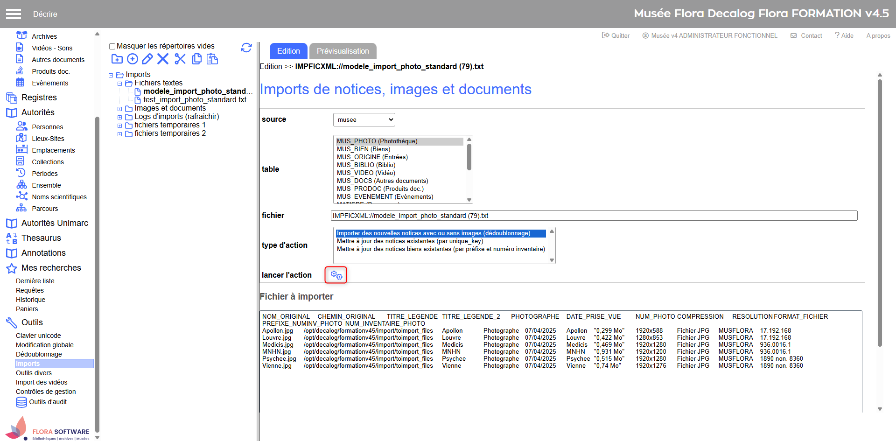Open the administrator user account link
Viewport: 896px width, 441px height.
[x=710, y=35]
